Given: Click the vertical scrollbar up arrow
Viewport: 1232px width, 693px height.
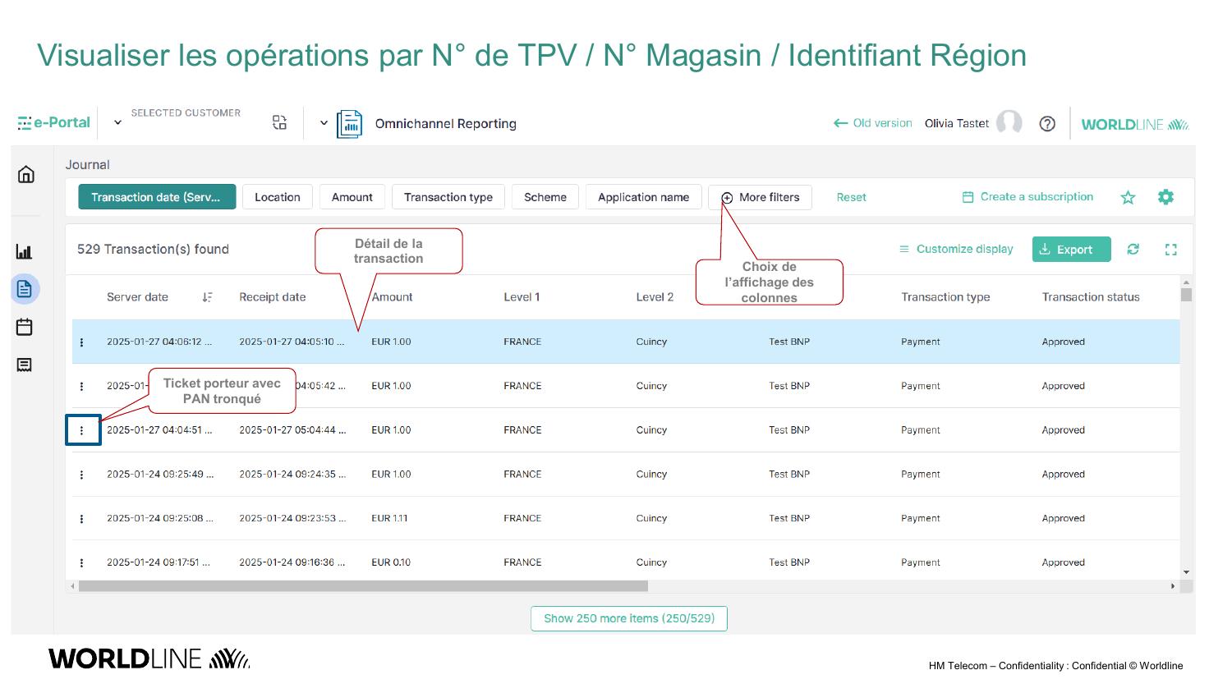Looking at the screenshot, I should pyautogui.click(x=1186, y=282).
